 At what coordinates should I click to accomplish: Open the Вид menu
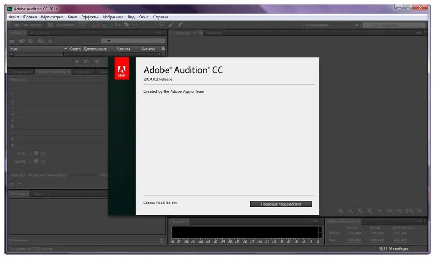(131, 17)
